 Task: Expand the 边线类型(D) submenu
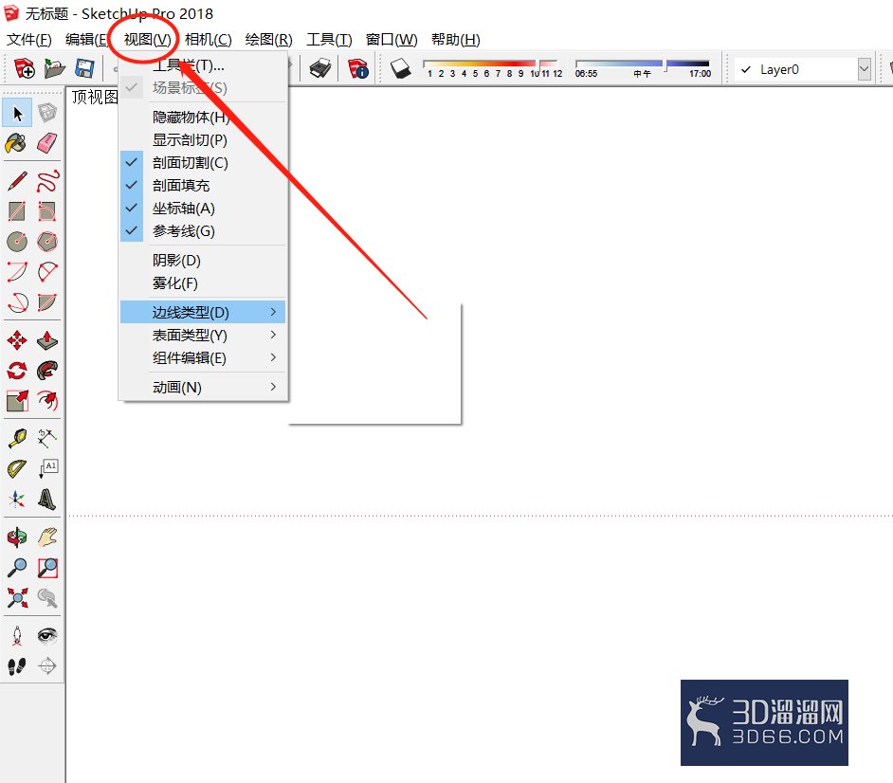click(x=203, y=312)
